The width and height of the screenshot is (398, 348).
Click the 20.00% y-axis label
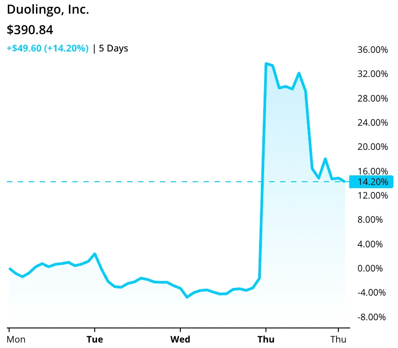372,147
